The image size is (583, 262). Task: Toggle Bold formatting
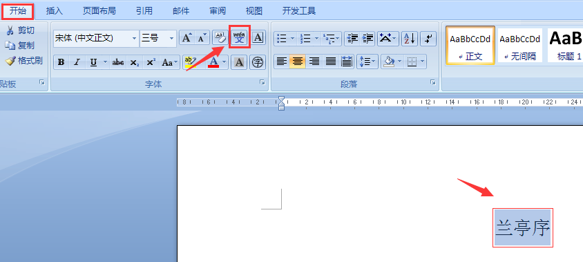tap(61, 62)
